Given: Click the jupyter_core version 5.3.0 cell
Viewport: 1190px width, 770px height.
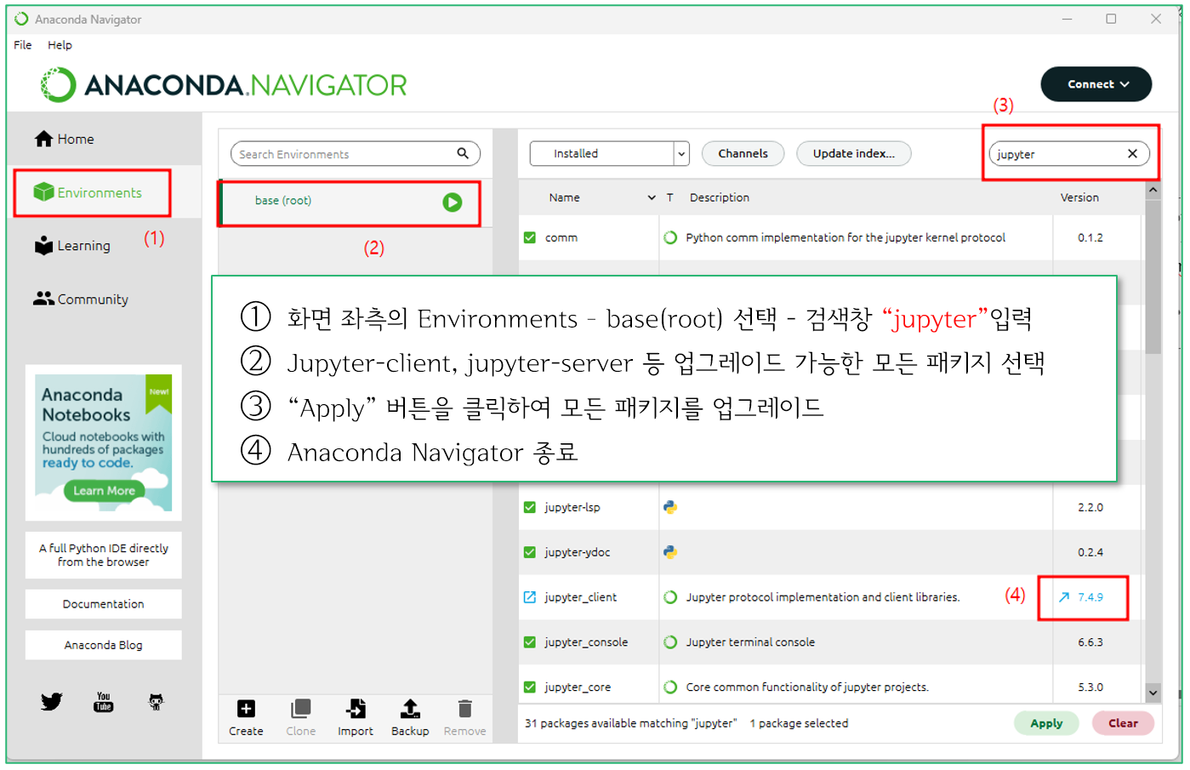Looking at the screenshot, I should 1090,687.
